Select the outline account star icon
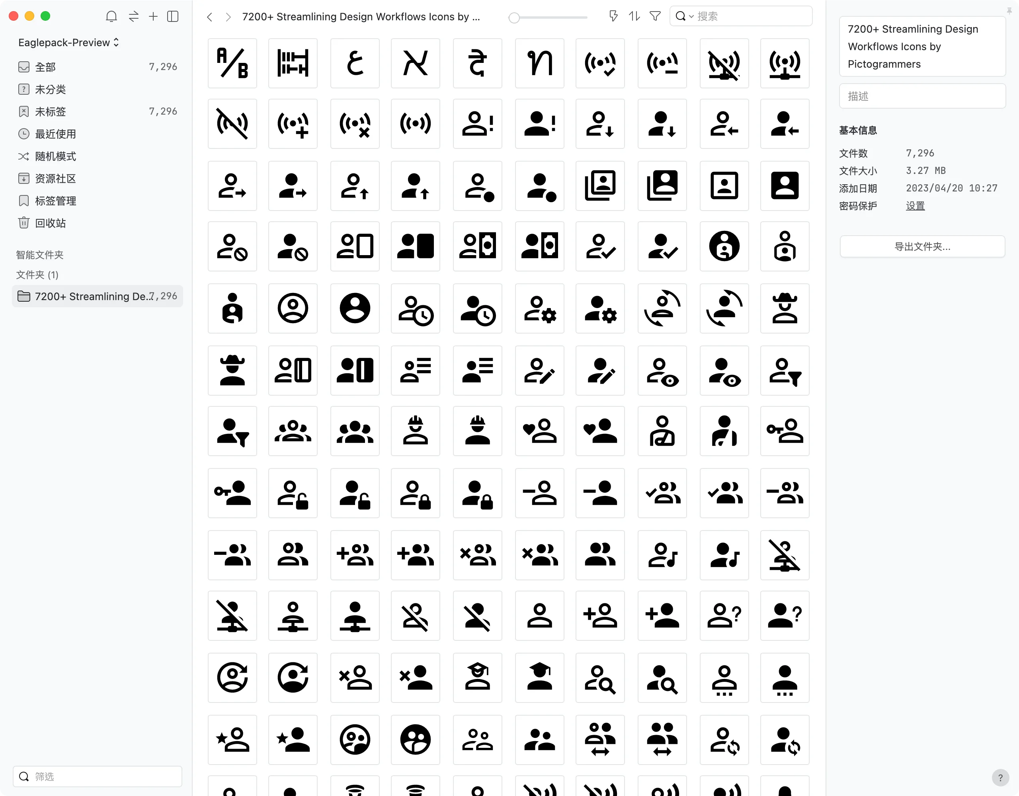Screen dimensions: 1019x796 click(232, 739)
